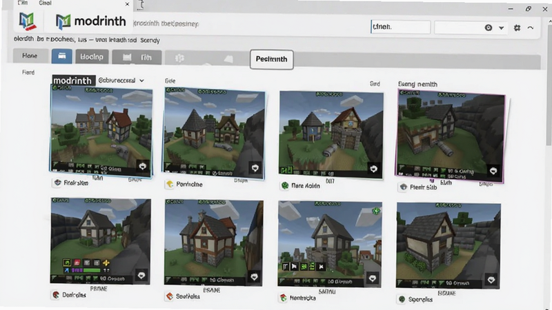Switch to the Hoclnp tab

point(92,57)
